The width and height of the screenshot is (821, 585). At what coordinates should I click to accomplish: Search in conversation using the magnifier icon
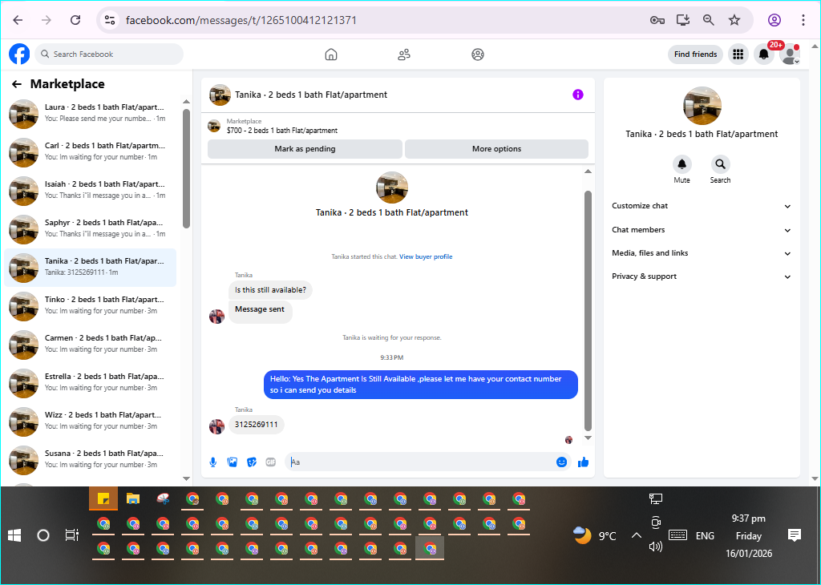pyautogui.click(x=721, y=164)
